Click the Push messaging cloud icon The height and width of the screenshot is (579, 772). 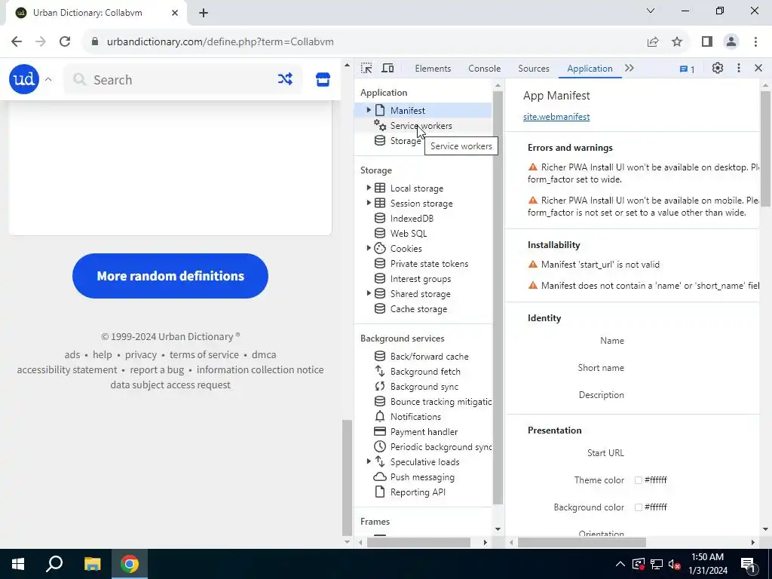[380, 476]
